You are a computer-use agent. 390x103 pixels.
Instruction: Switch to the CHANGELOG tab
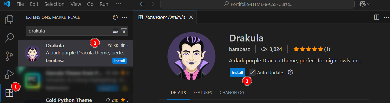pos(232,93)
